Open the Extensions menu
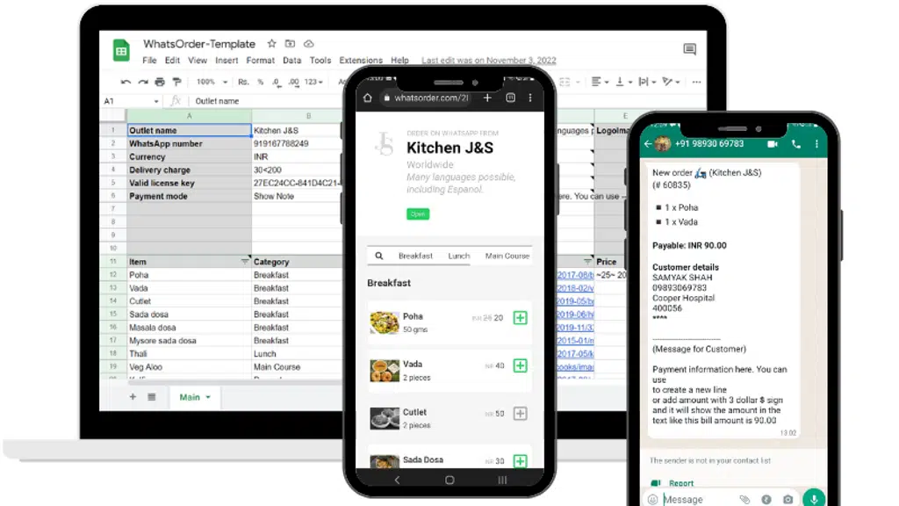 tap(361, 61)
